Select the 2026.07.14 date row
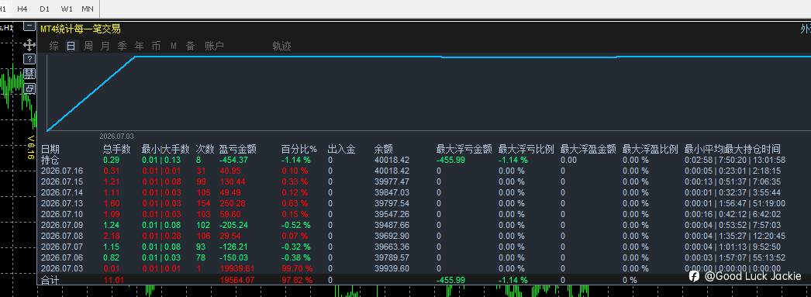This screenshot has height=297, width=811. tap(62, 192)
